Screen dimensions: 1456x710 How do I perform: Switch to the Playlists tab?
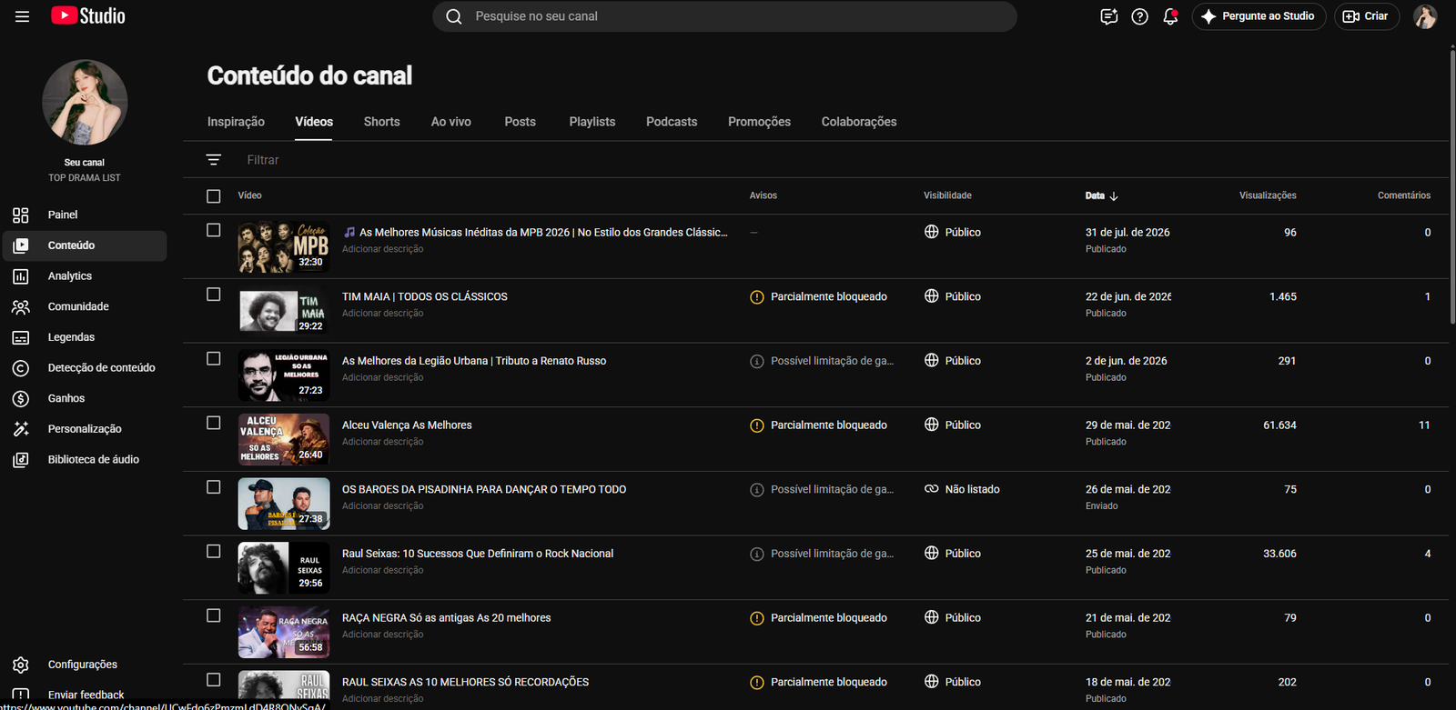[x=592, y=122]
